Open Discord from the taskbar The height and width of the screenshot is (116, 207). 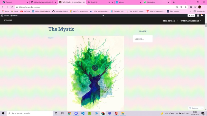tap(76, 113)
